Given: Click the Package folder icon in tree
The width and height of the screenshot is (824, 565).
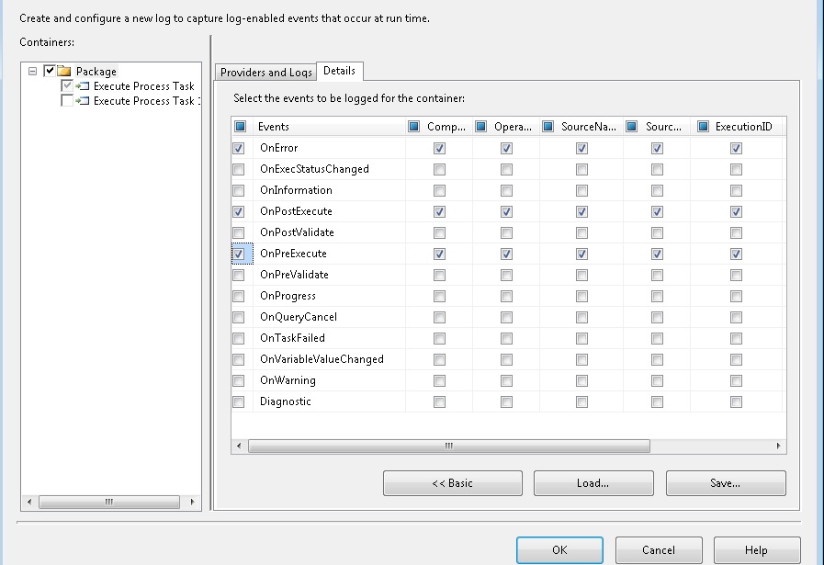Looking at the screenshot, I should [x=64, y=71].
